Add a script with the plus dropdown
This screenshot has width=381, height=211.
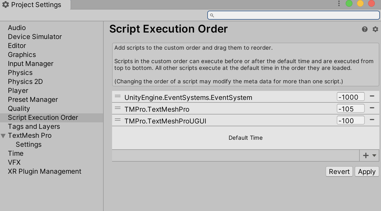click(369, 155)
